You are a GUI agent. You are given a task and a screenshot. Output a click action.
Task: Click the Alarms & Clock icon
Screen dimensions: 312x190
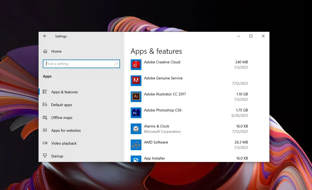click(136, 129)
